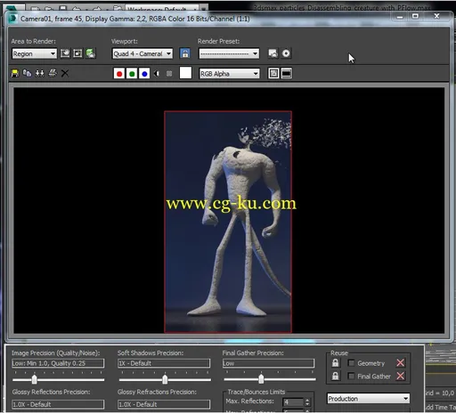Open the Area to Render dropdown showing Region

coord(35,53)
